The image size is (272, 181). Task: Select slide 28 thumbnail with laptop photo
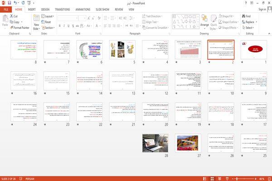(x=155, y=143)
